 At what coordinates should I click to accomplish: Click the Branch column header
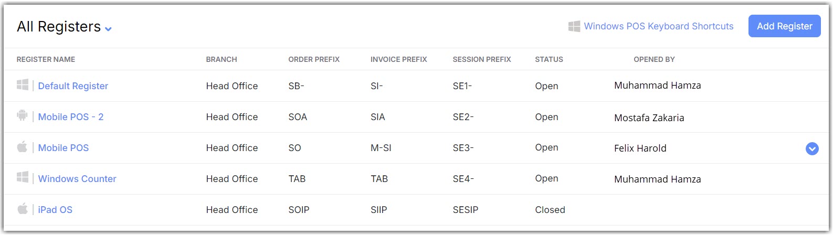pos(222,59)
